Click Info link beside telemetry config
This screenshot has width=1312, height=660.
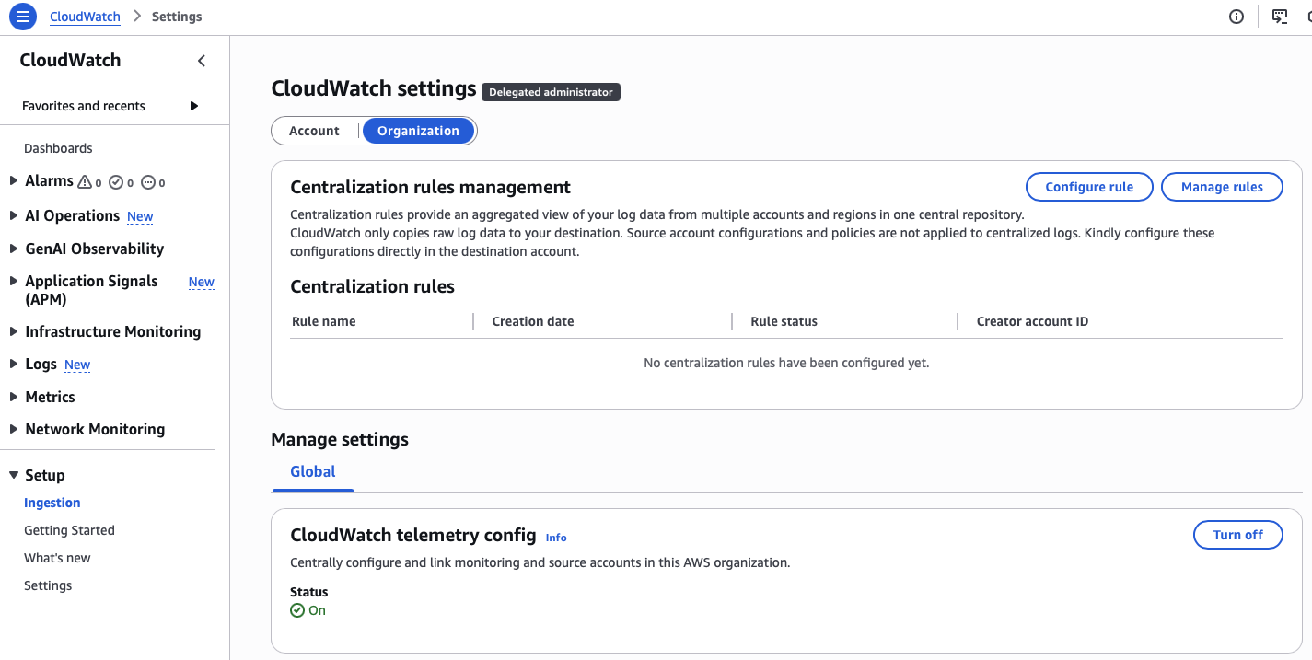point(556,538)
